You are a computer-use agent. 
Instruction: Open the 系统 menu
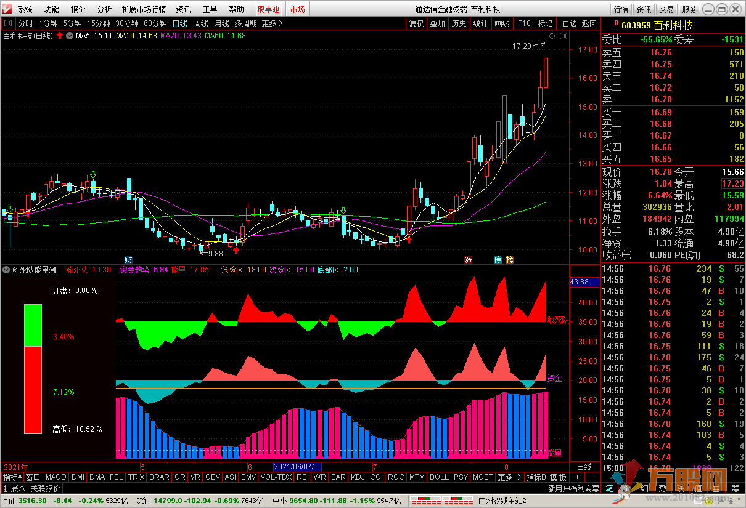(x=25, y=9)
